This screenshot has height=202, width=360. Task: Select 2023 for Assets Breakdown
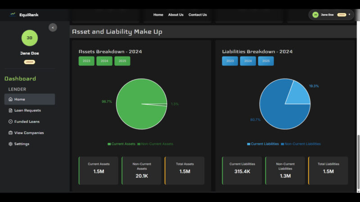(x=86, y=61)
